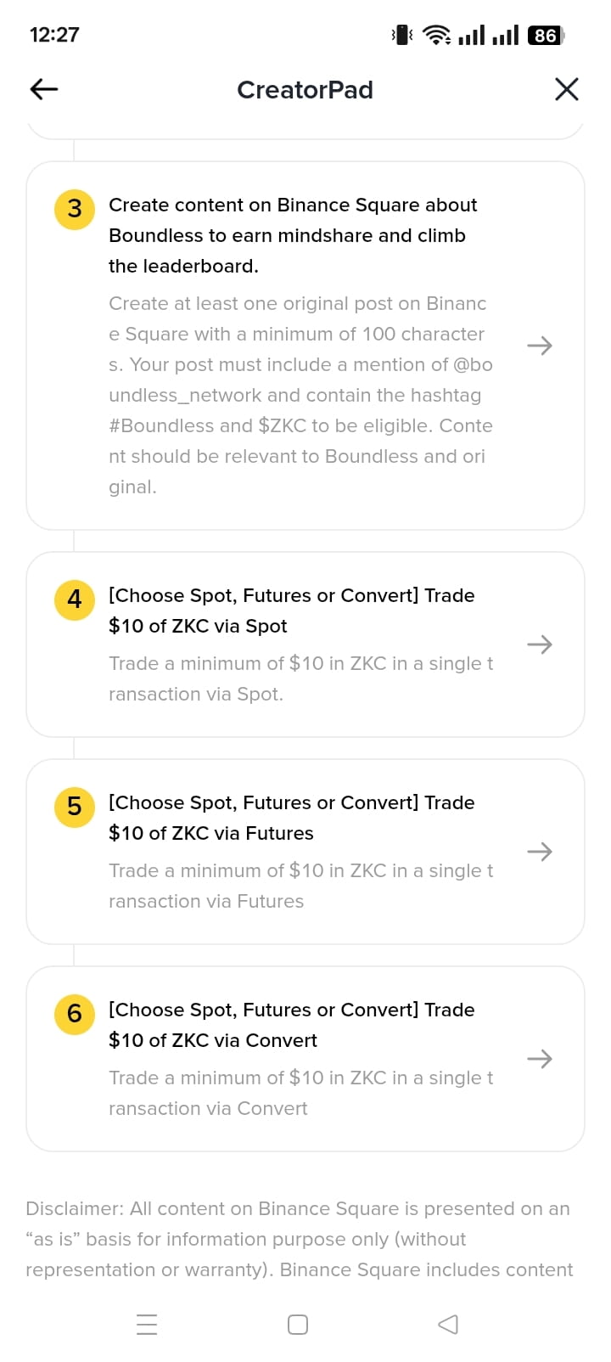Tap the yellow number 5 step badge
Screen dimensions: 611x1362
tap(75, 807)
